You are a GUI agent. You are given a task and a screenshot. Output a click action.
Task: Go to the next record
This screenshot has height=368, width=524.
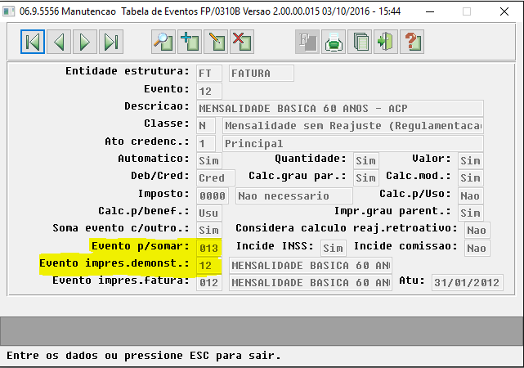85,42
